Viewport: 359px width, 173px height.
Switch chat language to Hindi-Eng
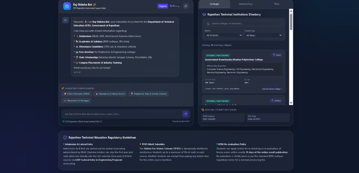pyautogui.click(x=175, y=6)
